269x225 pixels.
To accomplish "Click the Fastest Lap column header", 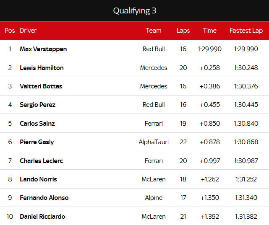I will point(246,31).
